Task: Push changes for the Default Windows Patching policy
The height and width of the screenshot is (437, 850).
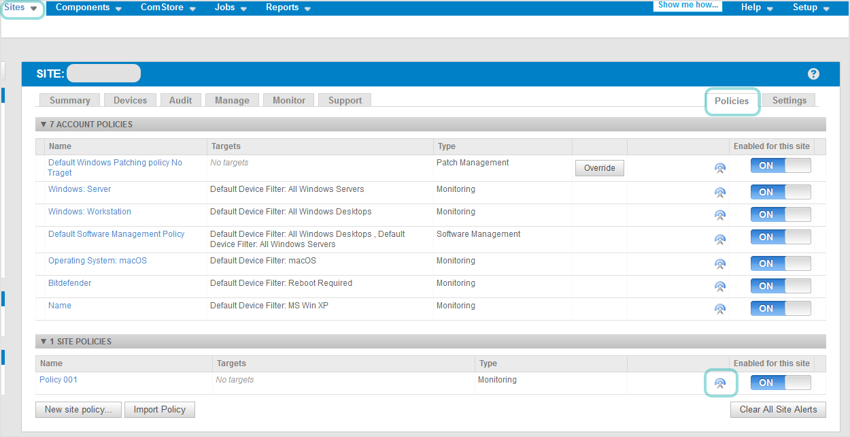Action: click(720, 168)
